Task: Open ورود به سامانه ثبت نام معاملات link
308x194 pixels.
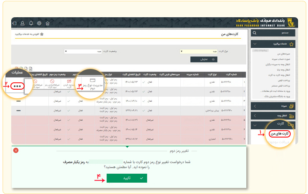Action: pyautogui.click(x=275, y=91)
